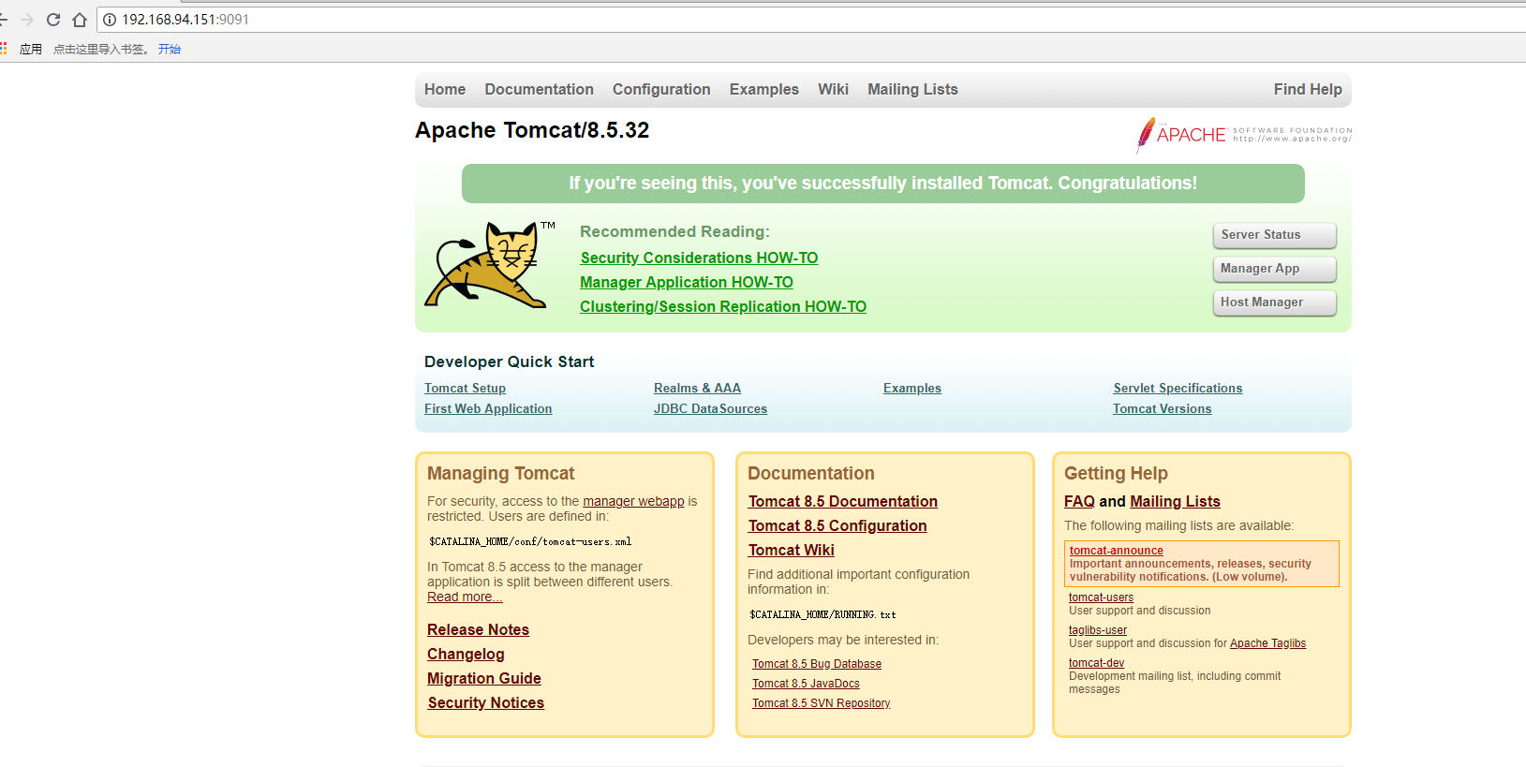1526x767 pixels.
Task: Open the Migration Guide link
Action: (484, 679)
